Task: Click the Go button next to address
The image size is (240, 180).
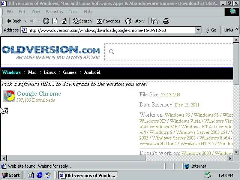Action: click(211, 30)
